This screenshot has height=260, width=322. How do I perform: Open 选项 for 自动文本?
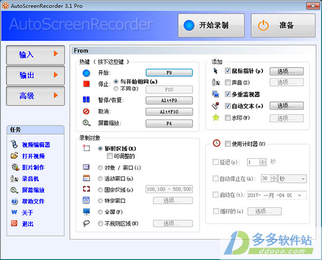tap(287, 106)
